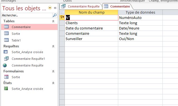Image resolution: width=178 pixels, height=106 pixels.
Task: Click the row selector of the Surveiller row
Action: point(62,39)
